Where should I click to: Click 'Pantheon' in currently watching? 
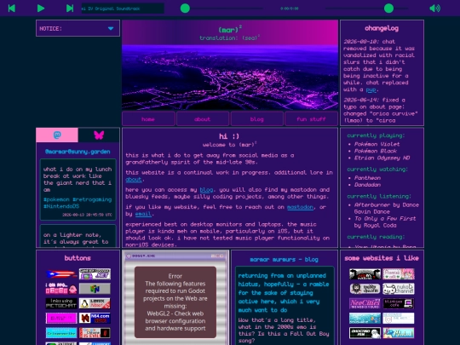[367, 178]
